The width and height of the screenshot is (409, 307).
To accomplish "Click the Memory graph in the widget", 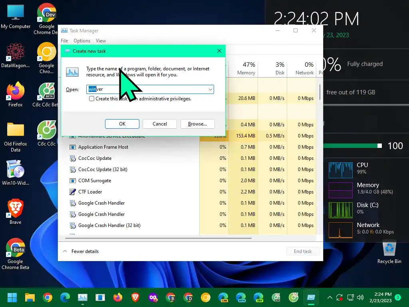I will click(340, 190).
